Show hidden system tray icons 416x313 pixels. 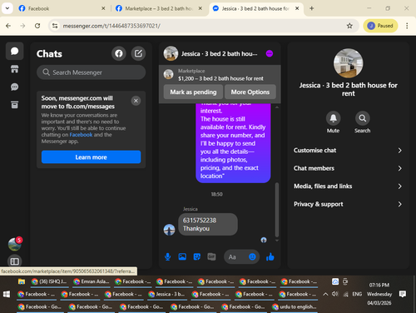325,294
